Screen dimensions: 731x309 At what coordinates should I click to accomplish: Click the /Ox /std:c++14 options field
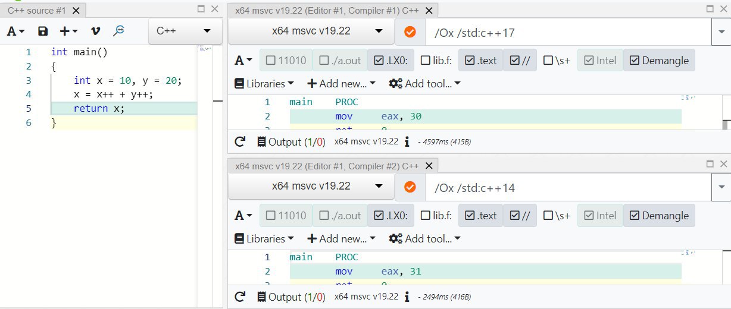[567, 187]
